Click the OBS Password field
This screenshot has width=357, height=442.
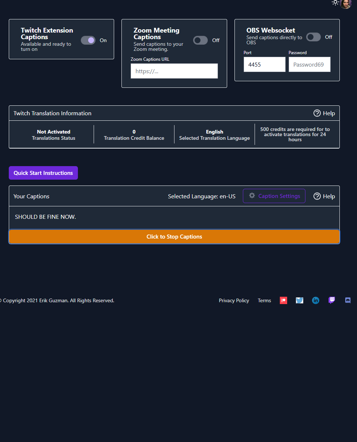[309, 64]
